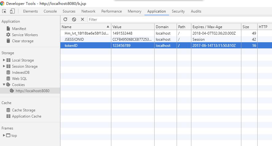Click the Filter input field
The width and height of the screenshot is (272, 146).
pyautogui.click(x=180, y=19)
